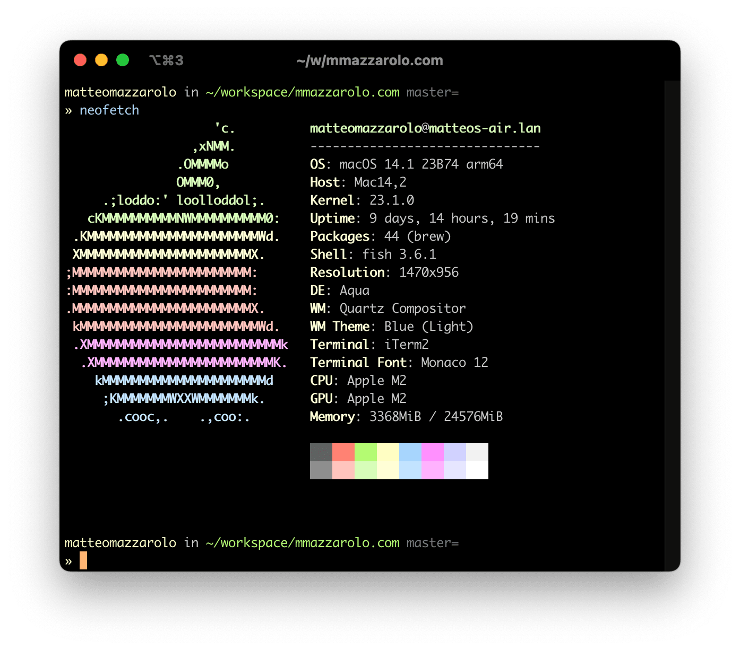Click the window title ~/w/mmazzarolo.com

pyautogui.click(x=370, y=60)
